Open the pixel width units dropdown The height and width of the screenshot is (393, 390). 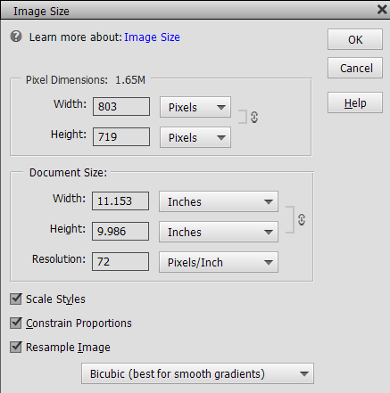pos(195,107)
